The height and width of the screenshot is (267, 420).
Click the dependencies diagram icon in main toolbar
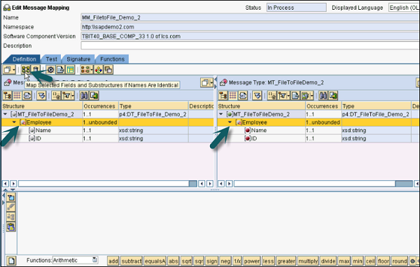85,70
